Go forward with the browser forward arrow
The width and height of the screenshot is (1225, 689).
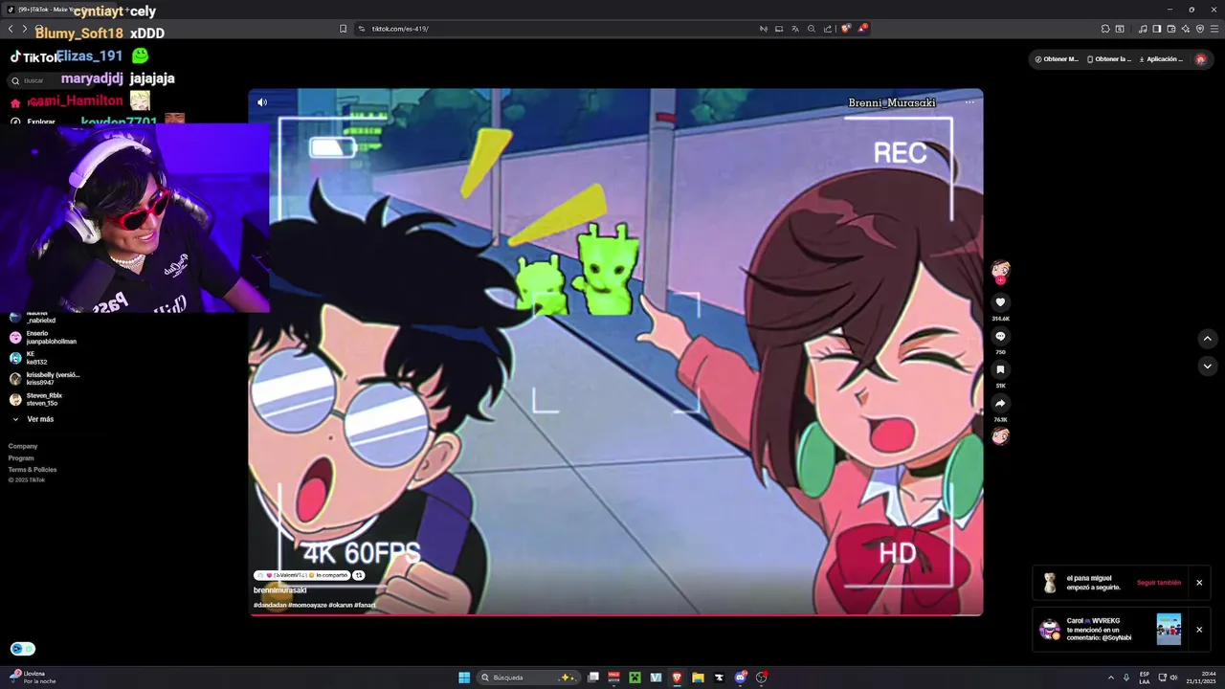[x=25, y=29]
